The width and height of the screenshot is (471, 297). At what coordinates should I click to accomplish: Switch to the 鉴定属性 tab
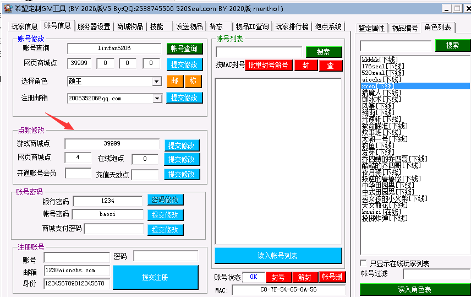[x=371, y=28]
